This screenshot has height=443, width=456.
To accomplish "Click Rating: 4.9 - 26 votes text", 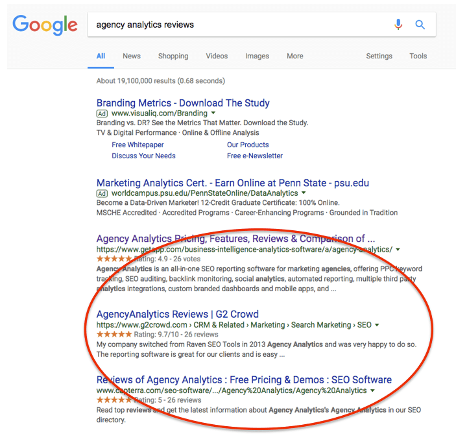I will pyautogui.click(x=167, y=259).
